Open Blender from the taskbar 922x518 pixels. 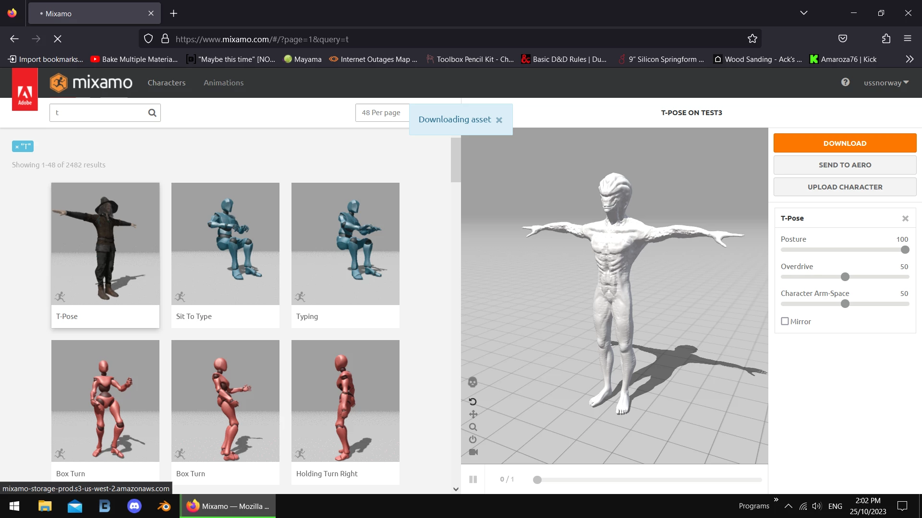point(164,506)
